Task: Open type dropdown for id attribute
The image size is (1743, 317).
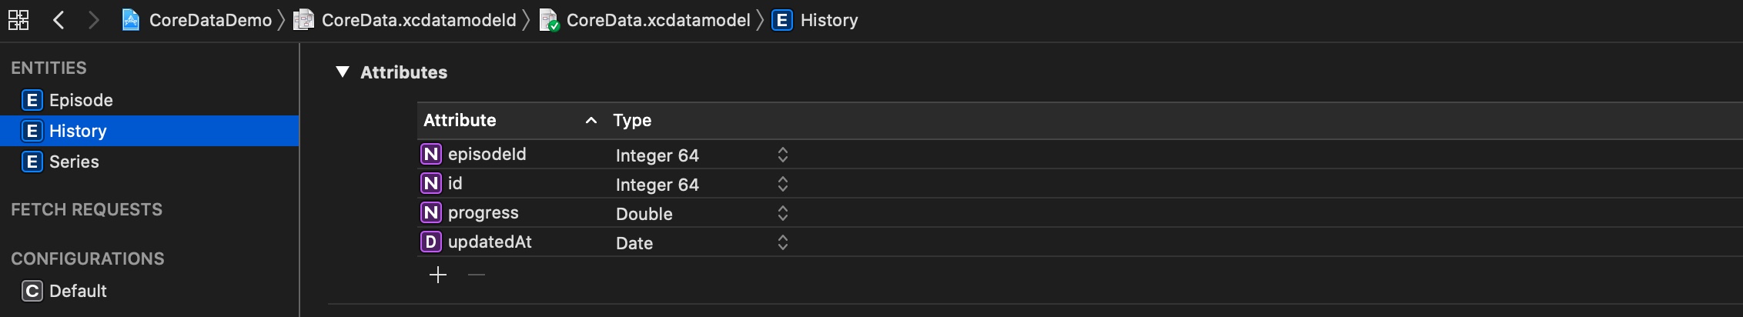Action: point(782,184)
